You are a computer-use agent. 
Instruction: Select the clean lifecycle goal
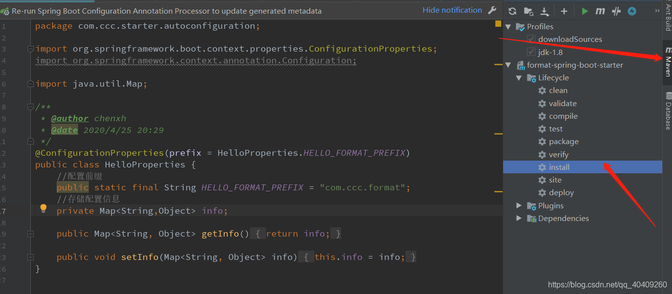point(558,90)
